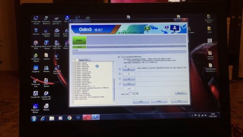Click the CP file button in Odin3
The height and width of the screenshot is (137, 243).
point(129,79)
